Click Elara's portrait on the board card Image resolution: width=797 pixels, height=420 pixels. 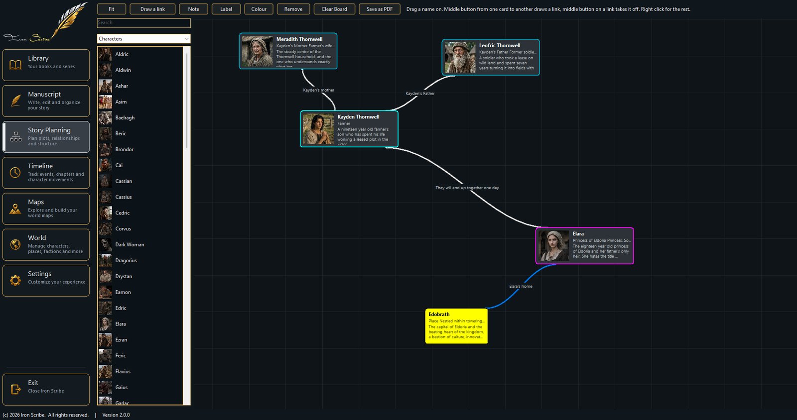(554, 246)
